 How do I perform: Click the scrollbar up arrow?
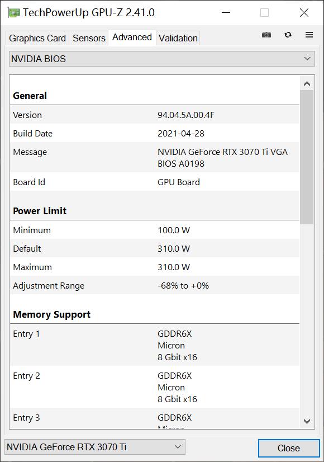point(307,82)
